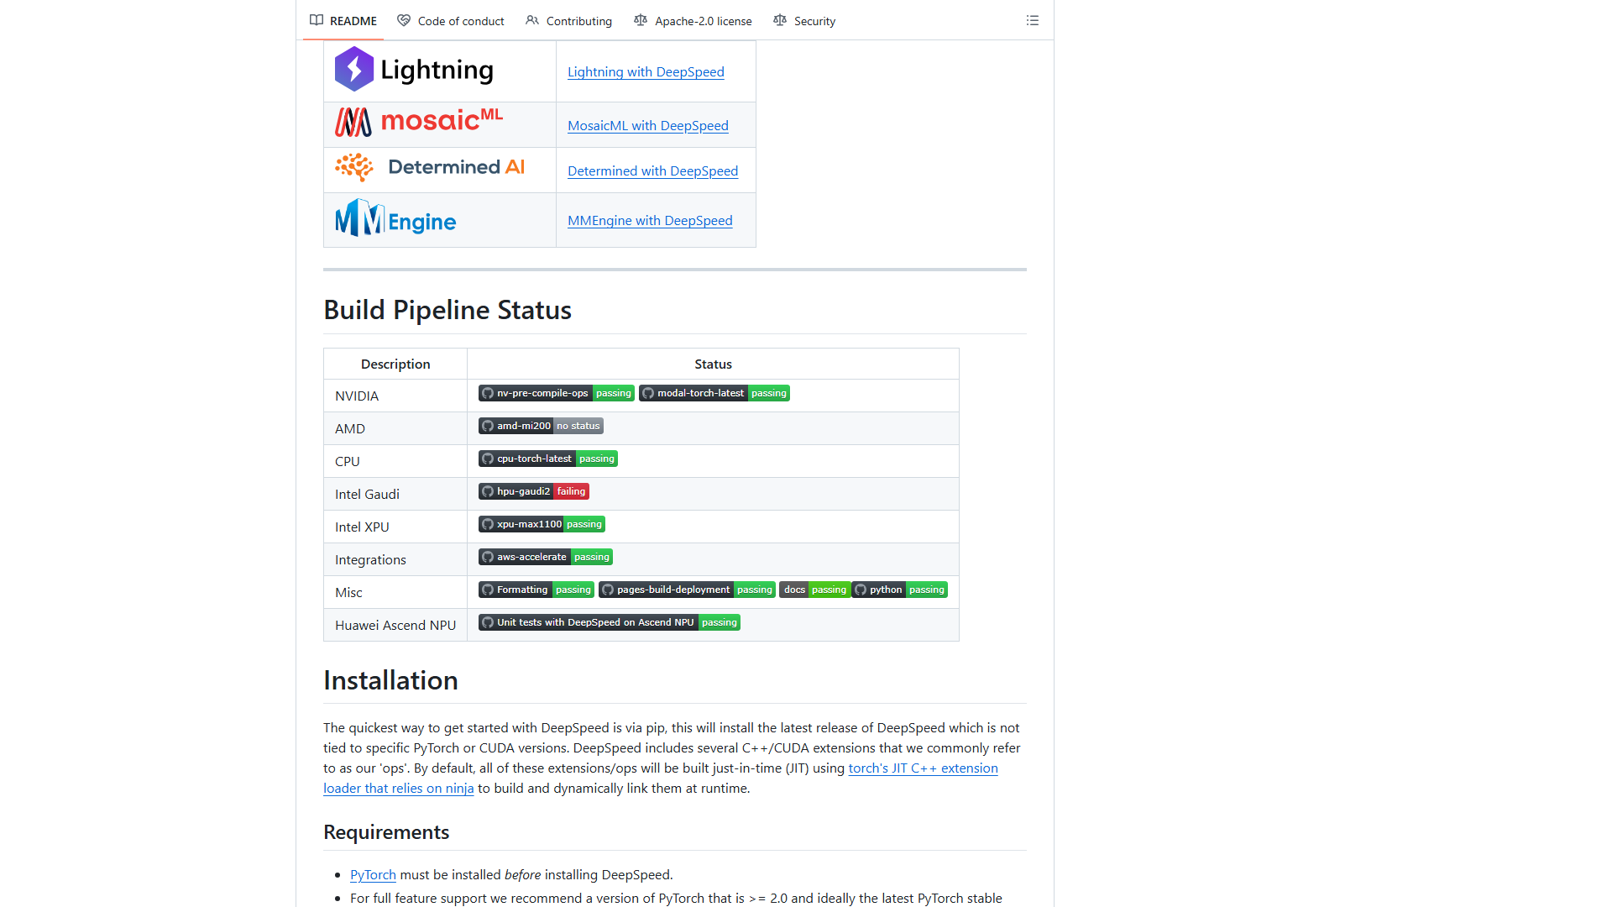Click the MMEngine logo image
Screen dimensions: 1612x907
click(x=395, y=218)
